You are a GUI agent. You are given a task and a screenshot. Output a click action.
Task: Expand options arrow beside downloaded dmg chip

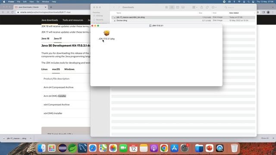tap(31, 139)
